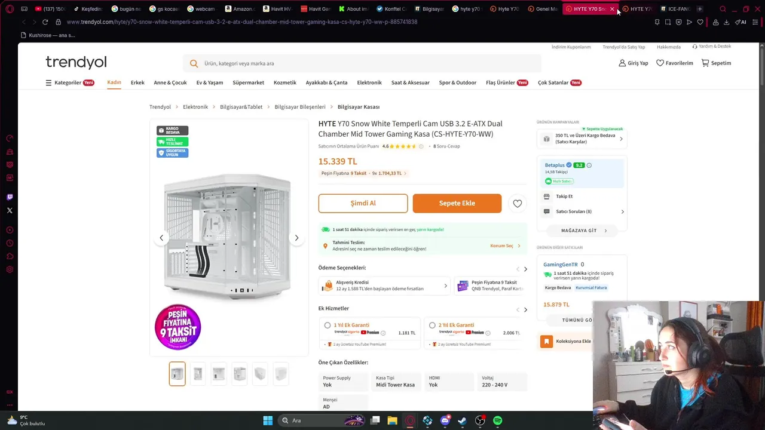This screenshot has height=430, width=765.
Task: Click Koleksiyona Ekle bookmark icon
Action: pyautogui.click(x=546, y=341)
